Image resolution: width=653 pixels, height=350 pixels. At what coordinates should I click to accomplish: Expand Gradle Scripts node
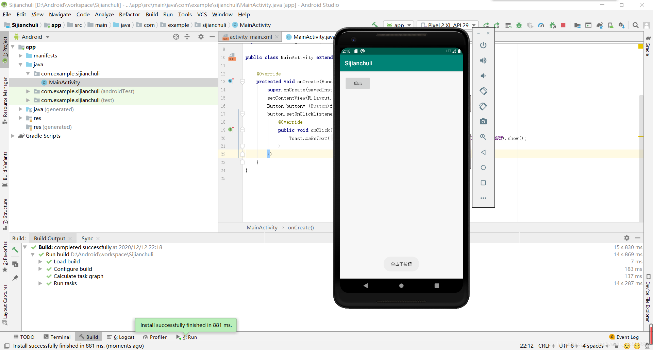click(x=13, y=136)
